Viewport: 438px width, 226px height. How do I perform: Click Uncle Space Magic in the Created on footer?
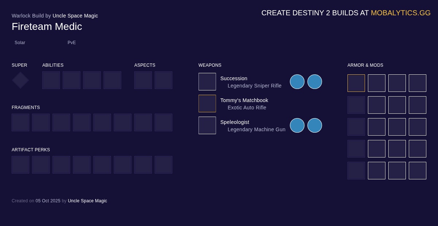point(87,201)
